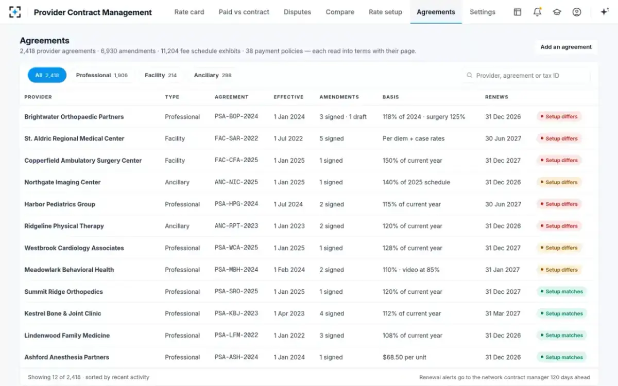Click agreement ID PSA-BOP-2024
Viewport: 618px width, 386px height.
[x=236, y=117]
